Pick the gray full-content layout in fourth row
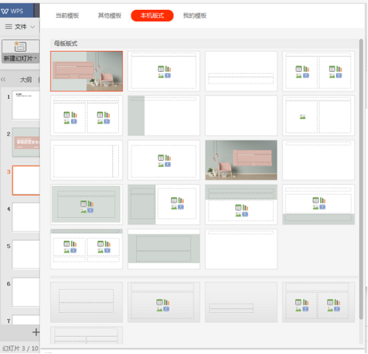 (86, 205)
